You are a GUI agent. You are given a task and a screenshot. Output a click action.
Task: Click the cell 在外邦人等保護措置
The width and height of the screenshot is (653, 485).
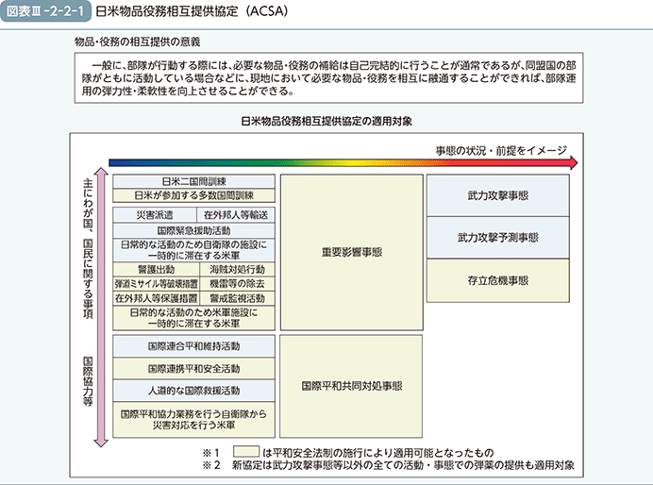(156, 298)
